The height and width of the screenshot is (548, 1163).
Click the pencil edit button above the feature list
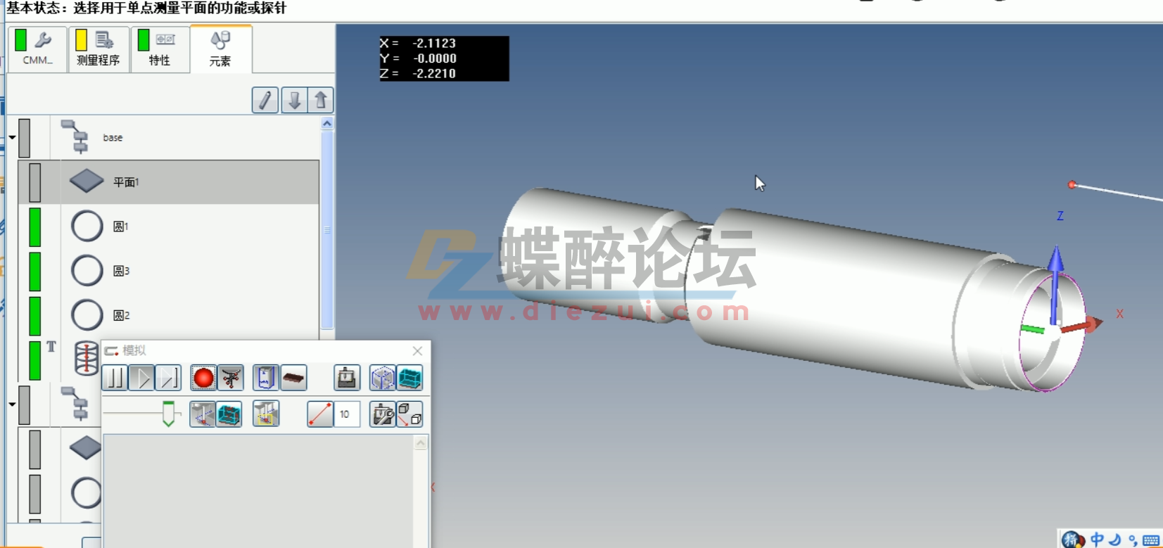[x=265, y=101]
